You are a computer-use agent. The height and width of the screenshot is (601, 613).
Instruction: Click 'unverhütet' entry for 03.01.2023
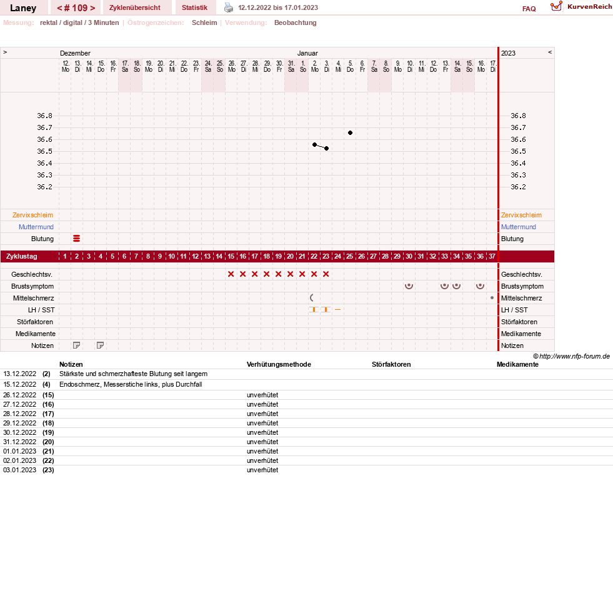(262, 470)
